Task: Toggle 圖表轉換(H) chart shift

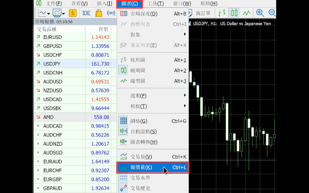Action: pyautogui.click(x=153, y=142)
